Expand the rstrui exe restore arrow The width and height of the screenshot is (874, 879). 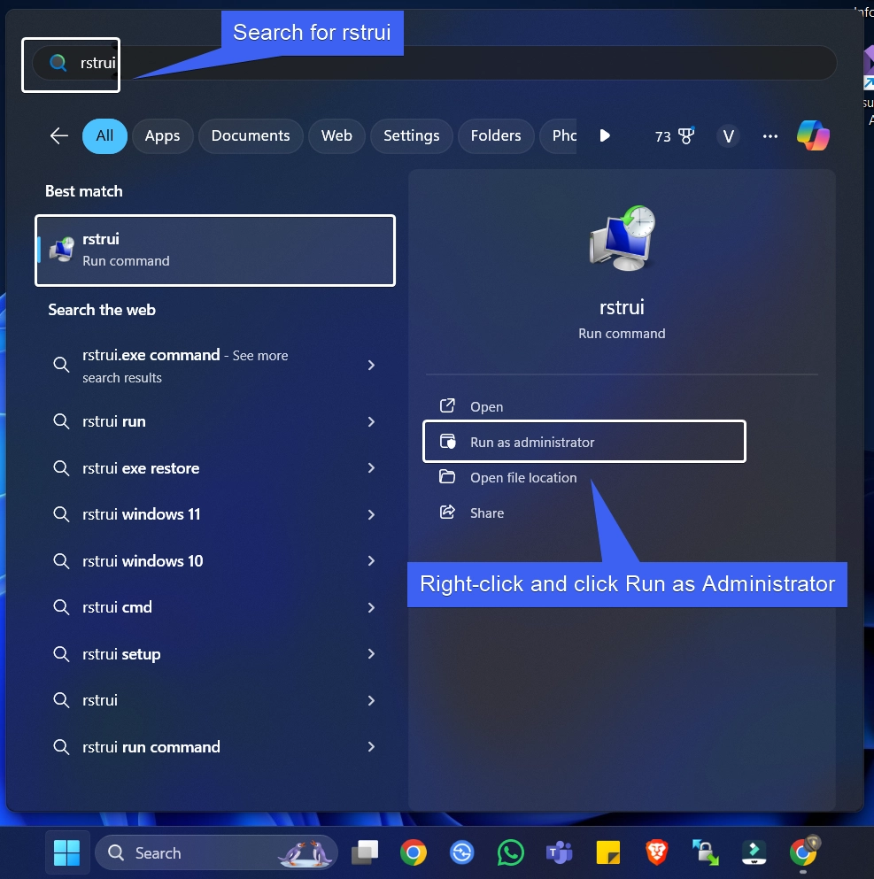coord(371,468)
